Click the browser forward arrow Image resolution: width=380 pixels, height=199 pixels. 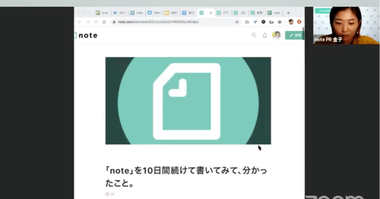pos(88,22)
